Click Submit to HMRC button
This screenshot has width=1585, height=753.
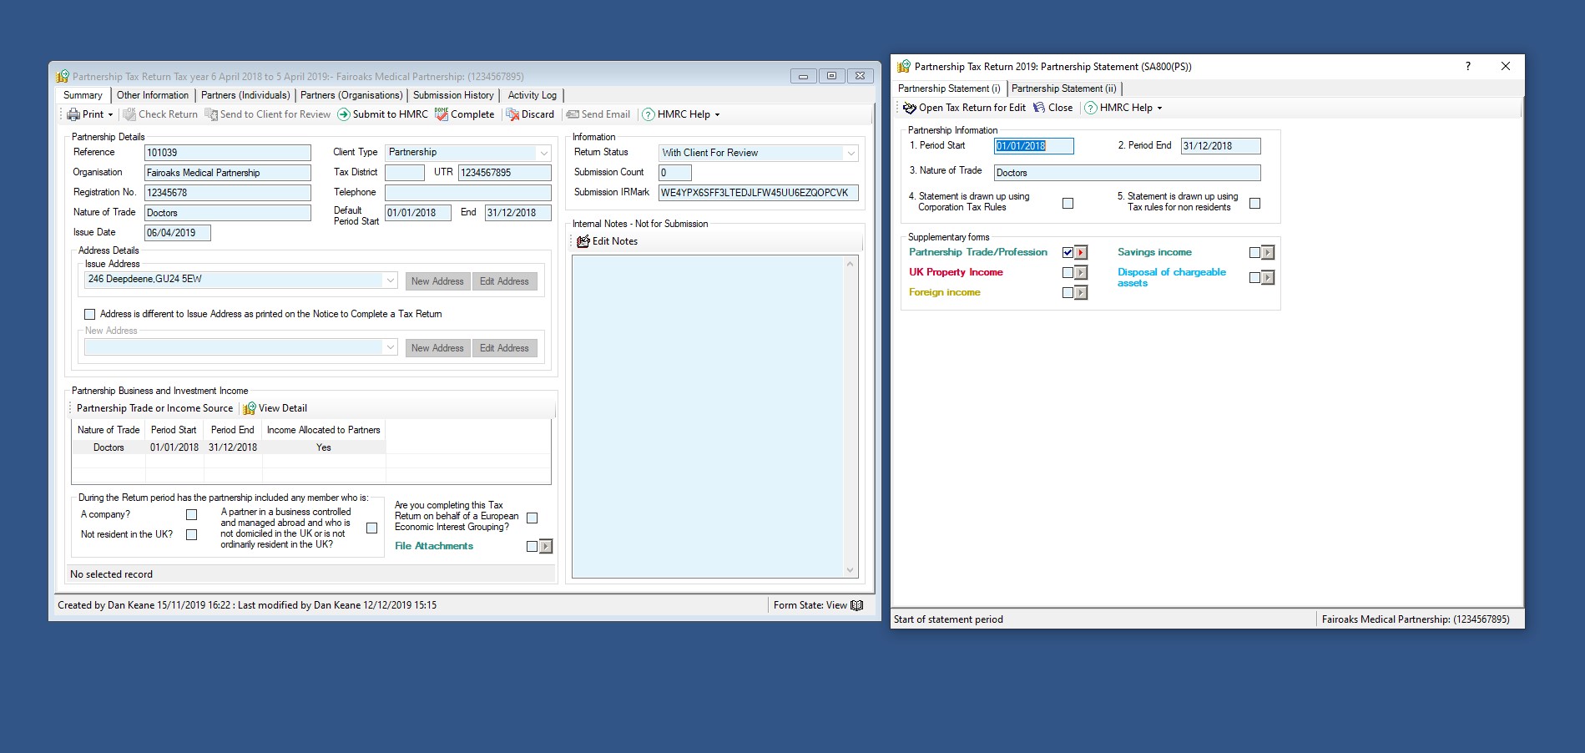point(382,114)
